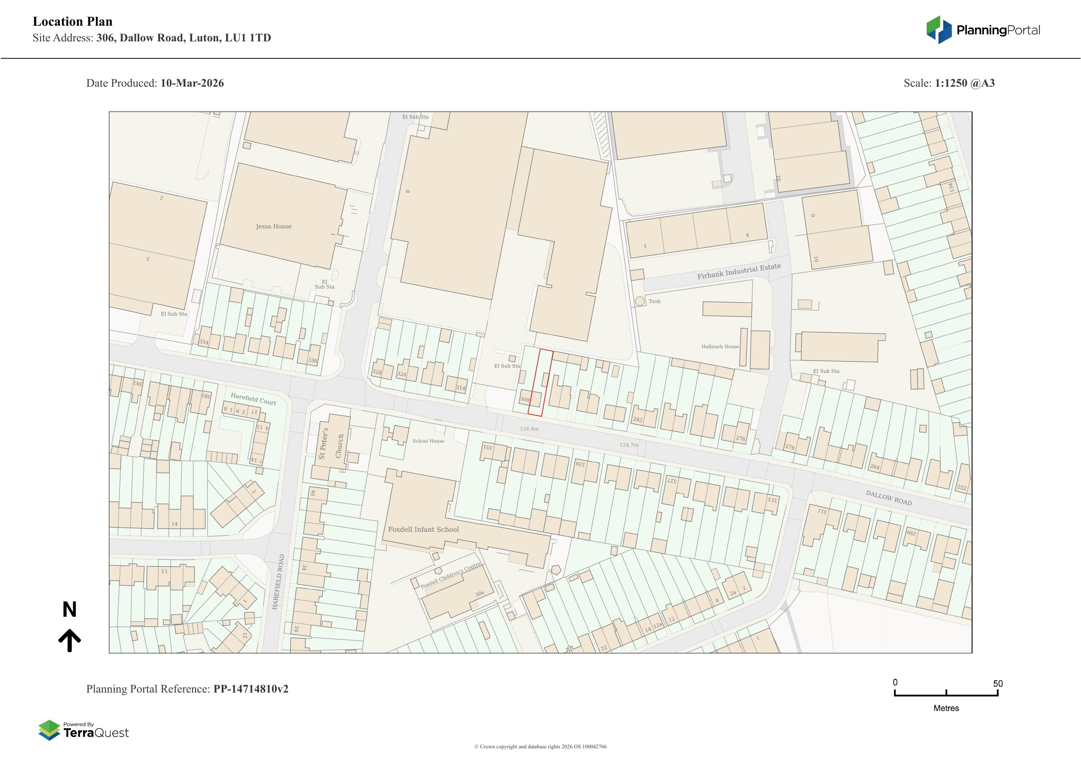Click the red outlined site boundary
1081x764 pixels.
540,383
